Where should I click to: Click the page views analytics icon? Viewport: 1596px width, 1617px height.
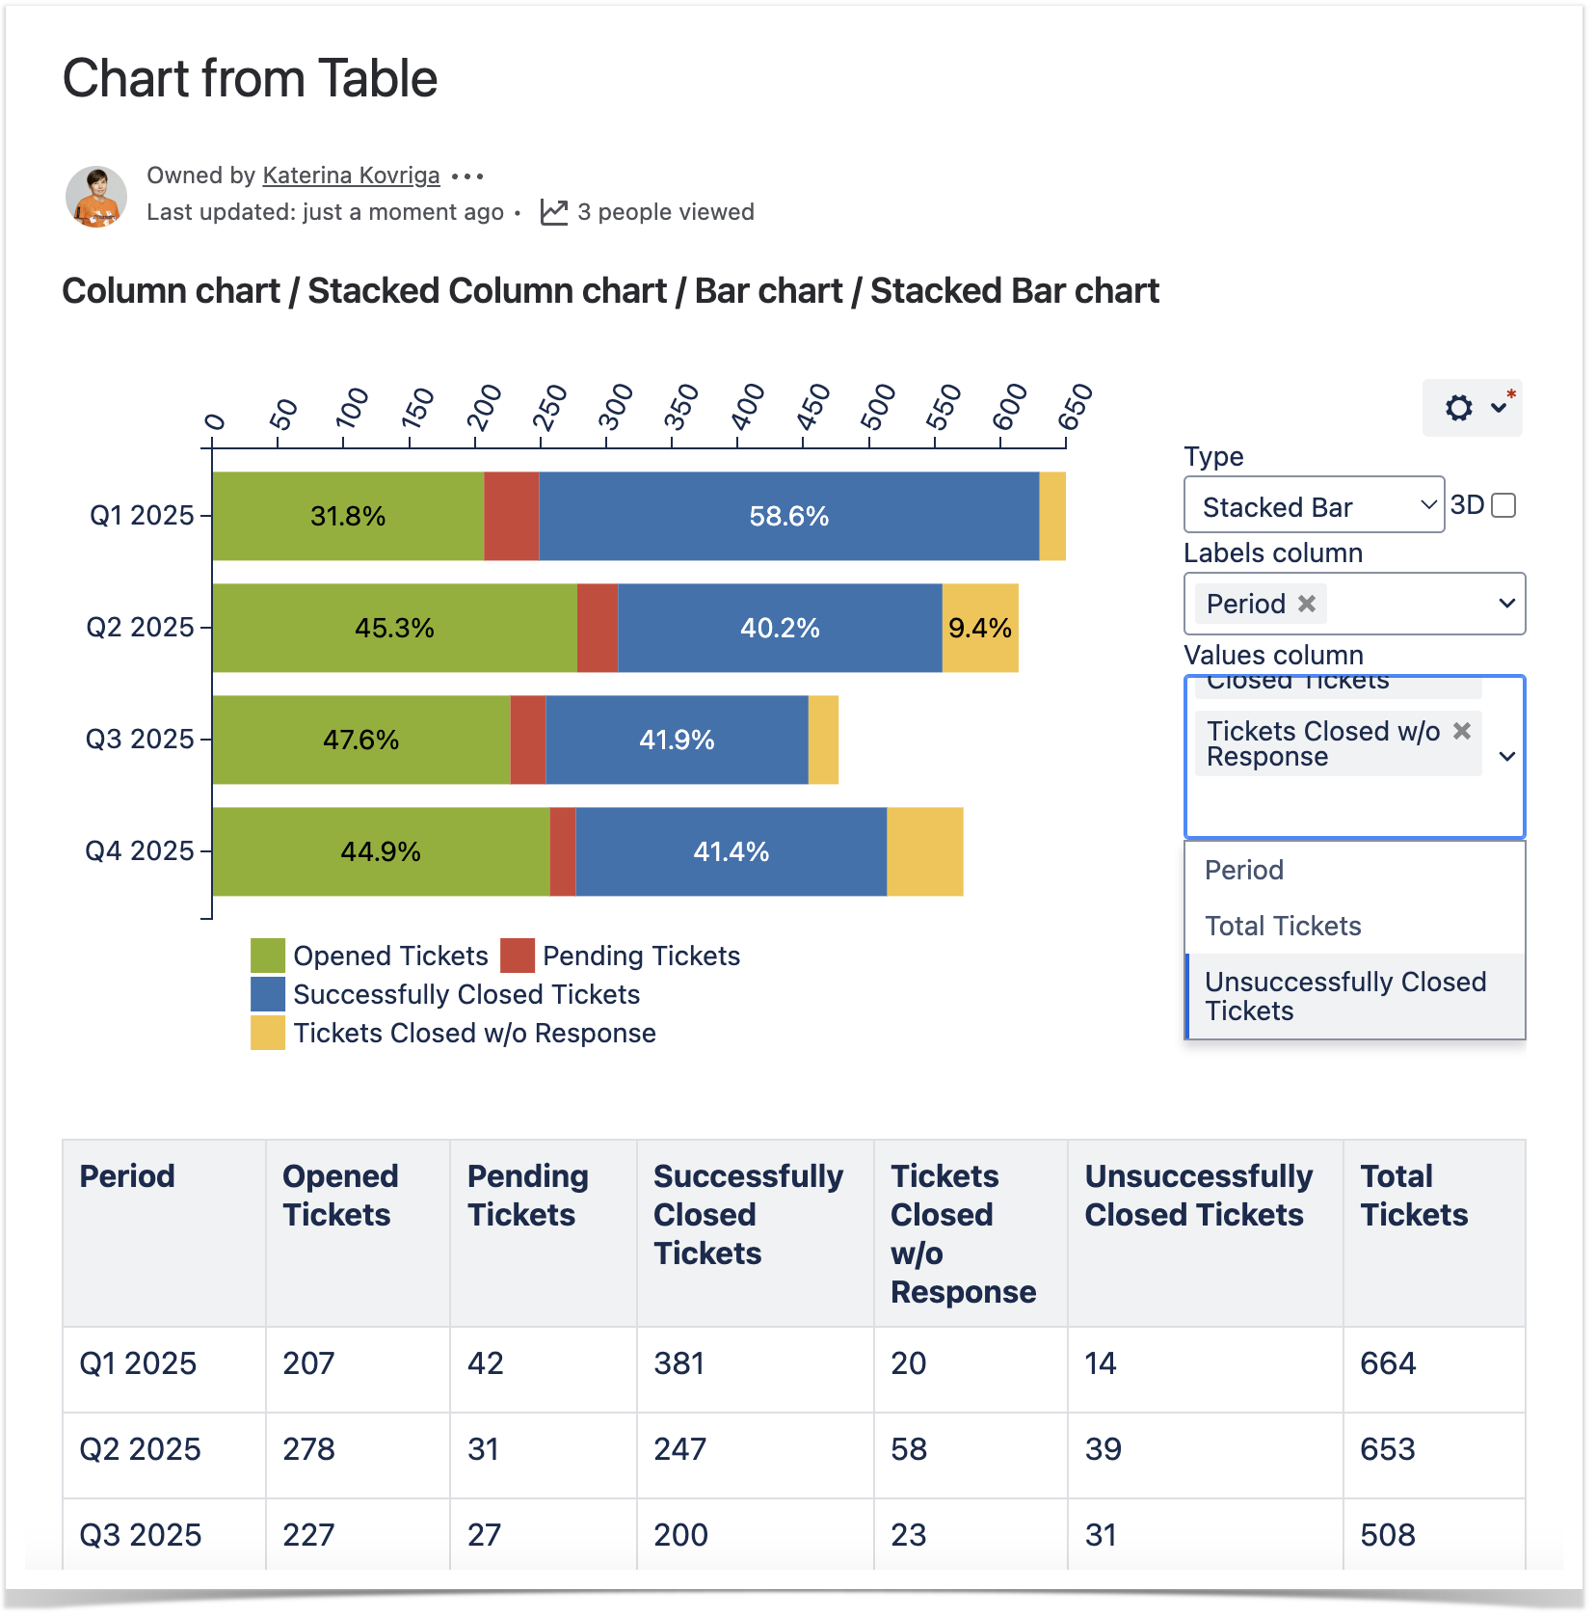553,212
